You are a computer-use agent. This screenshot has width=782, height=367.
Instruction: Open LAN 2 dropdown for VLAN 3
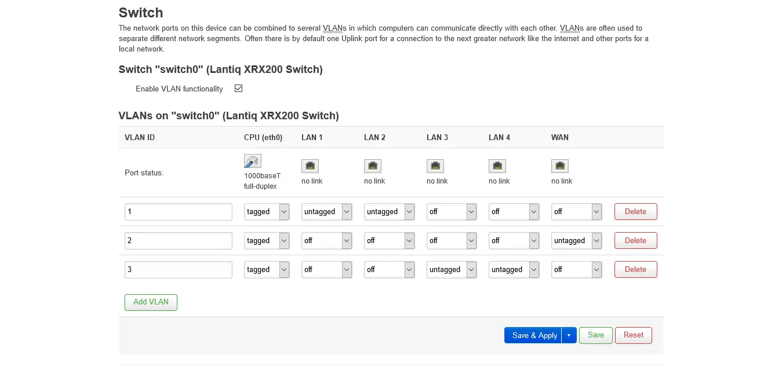(389, 270)
